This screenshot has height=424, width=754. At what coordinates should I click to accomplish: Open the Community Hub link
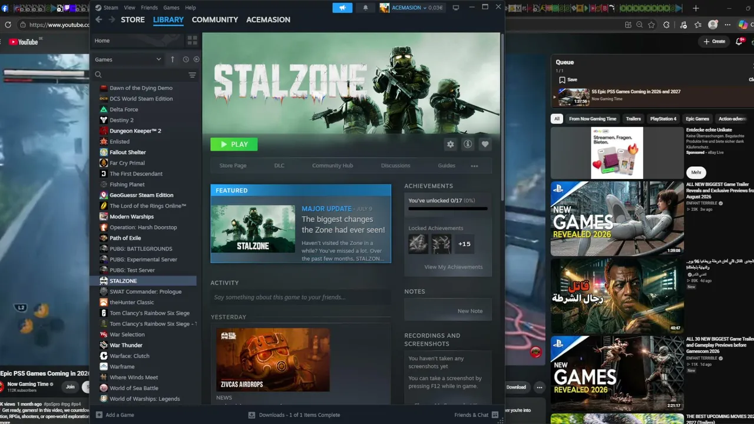(x=332, y=165)
